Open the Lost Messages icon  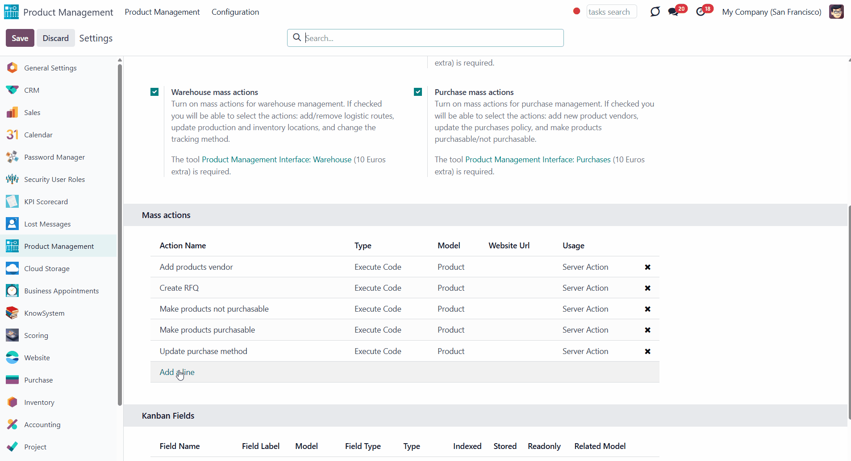[13, 224]
